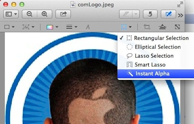Expand the rectangle shapes dropdown
Viewport: 194px width, 124px height.
(9, 27)
